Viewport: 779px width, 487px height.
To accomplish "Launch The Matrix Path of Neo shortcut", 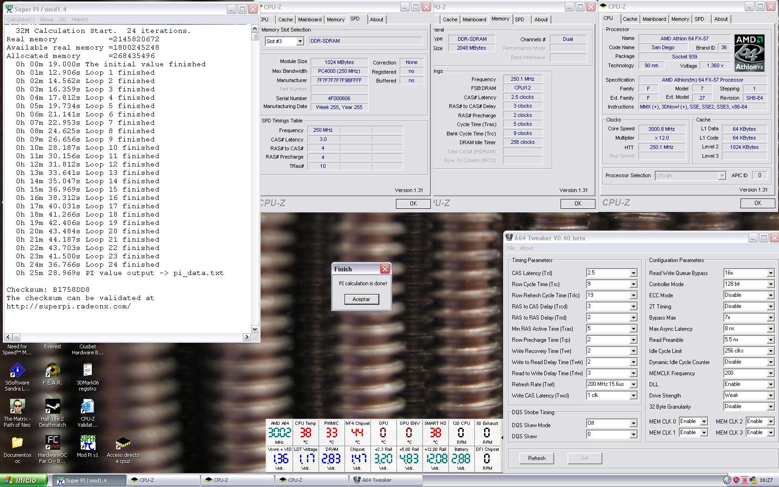I will click(17, 407).
